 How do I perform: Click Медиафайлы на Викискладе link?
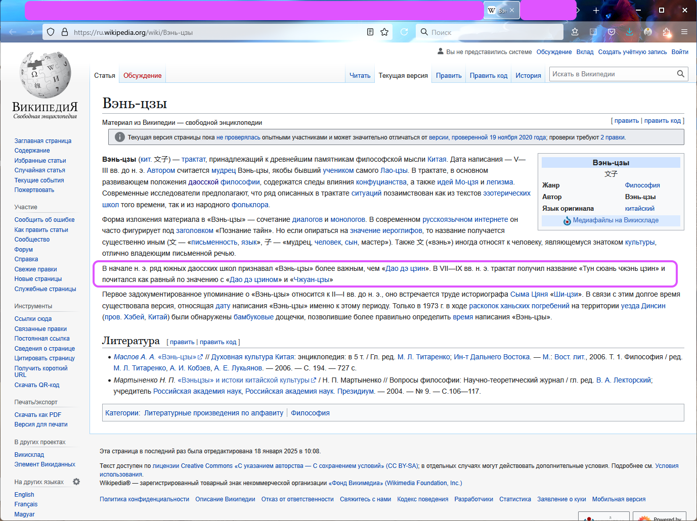pyautogui.click(x=616, y=220)
